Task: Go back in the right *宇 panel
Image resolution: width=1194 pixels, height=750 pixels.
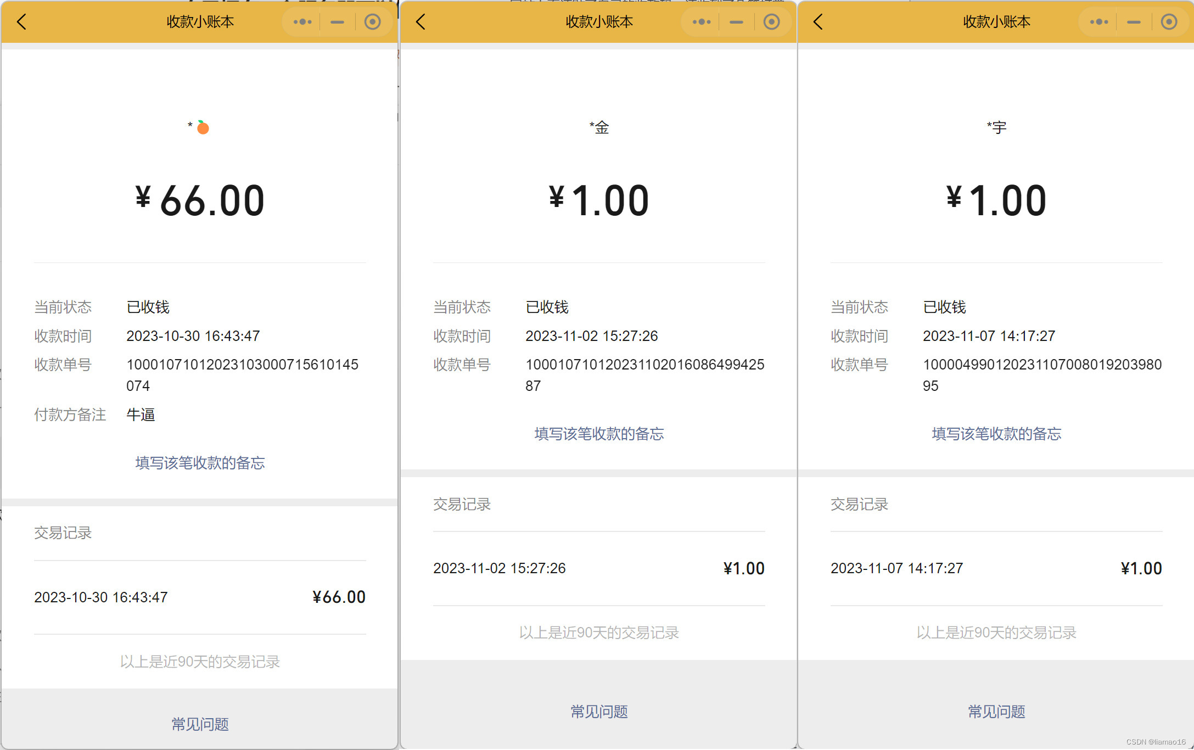Action: (x=818, y=22)
